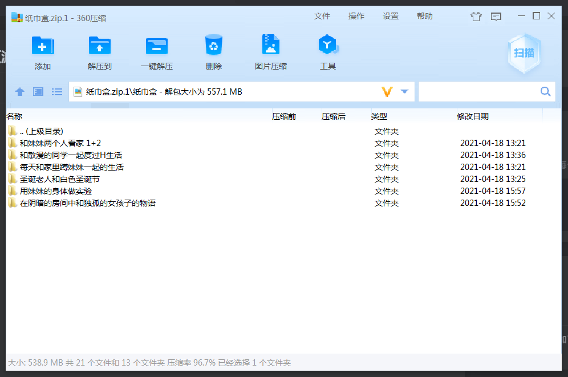Click the search magnifier icon

tap(545, 92)
